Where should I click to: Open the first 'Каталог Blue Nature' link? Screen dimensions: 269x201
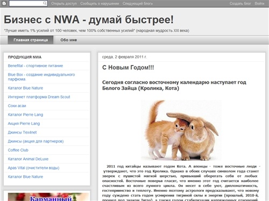click(x=25, y=88)
